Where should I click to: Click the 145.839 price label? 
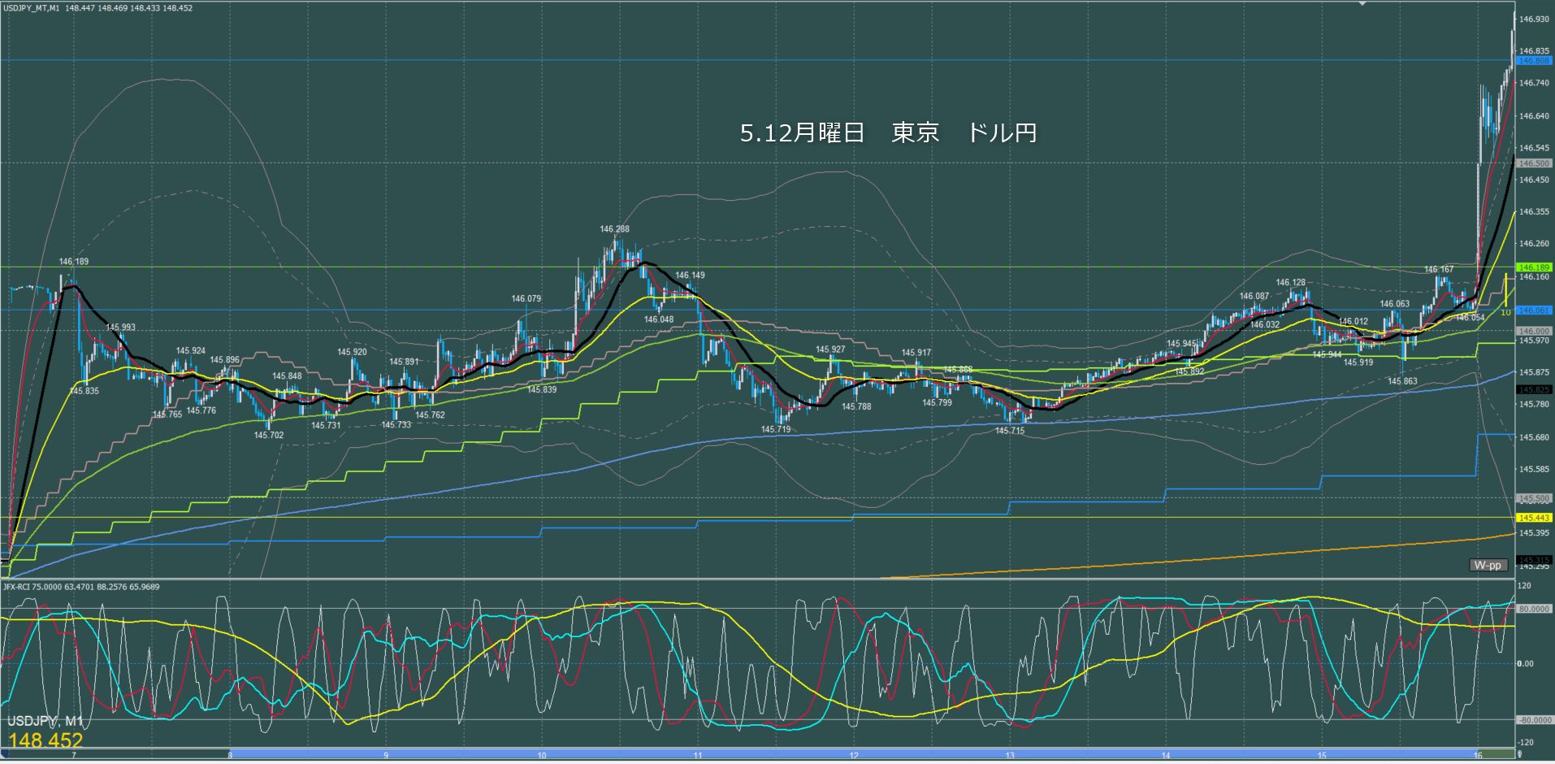pyautogui.click(x=542, y=390)
